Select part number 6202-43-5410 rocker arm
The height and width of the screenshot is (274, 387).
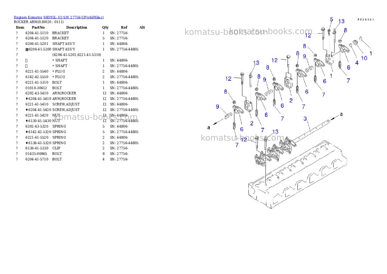tap(37, 93)
